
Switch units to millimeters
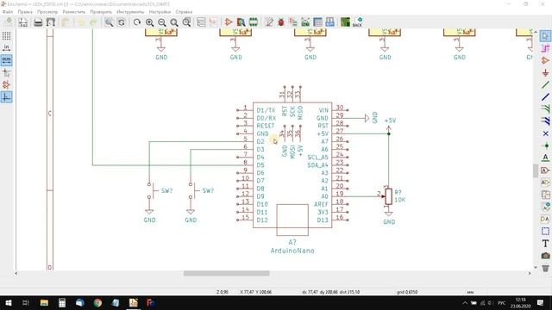[x=6, y=60]
